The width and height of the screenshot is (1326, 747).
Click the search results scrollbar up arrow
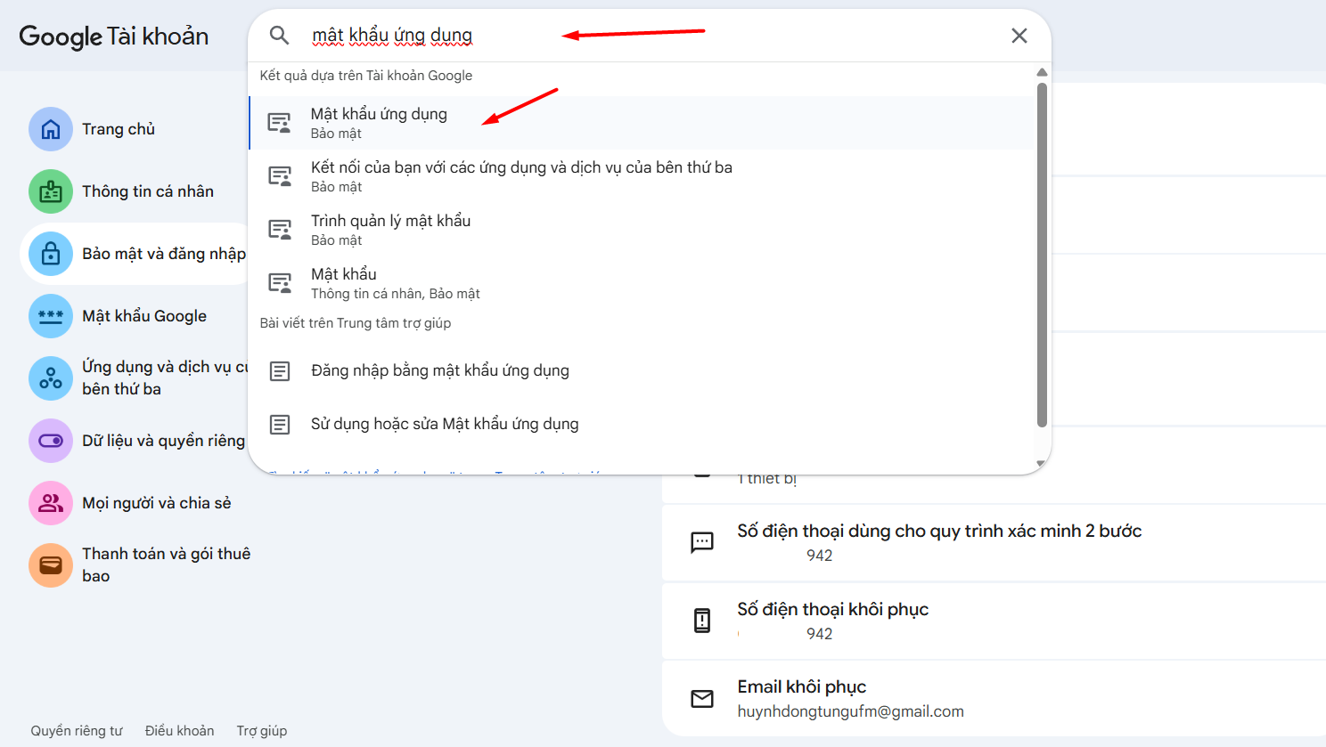tap(1042, 72)
